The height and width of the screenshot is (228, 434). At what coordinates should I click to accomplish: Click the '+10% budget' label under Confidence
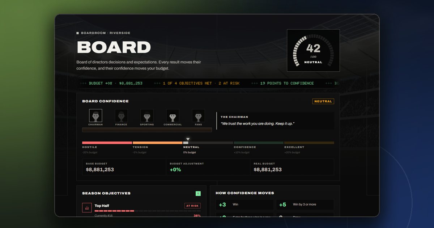point(242,152)
